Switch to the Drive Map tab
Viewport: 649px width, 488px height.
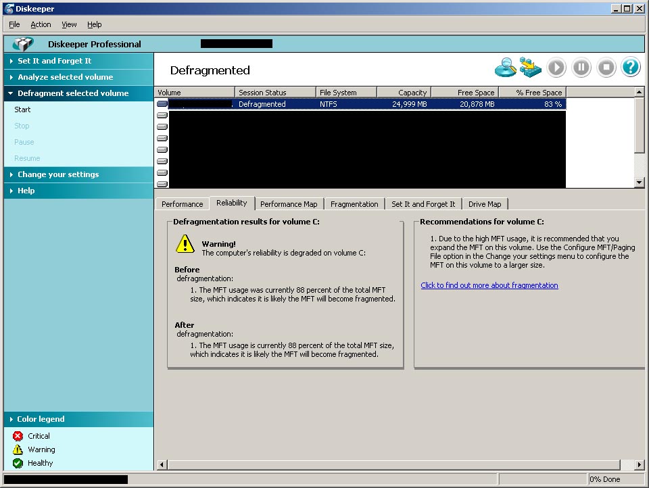tap(485, 204)
